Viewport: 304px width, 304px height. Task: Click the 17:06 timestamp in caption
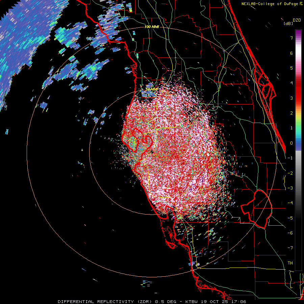(x=239, y=302)
